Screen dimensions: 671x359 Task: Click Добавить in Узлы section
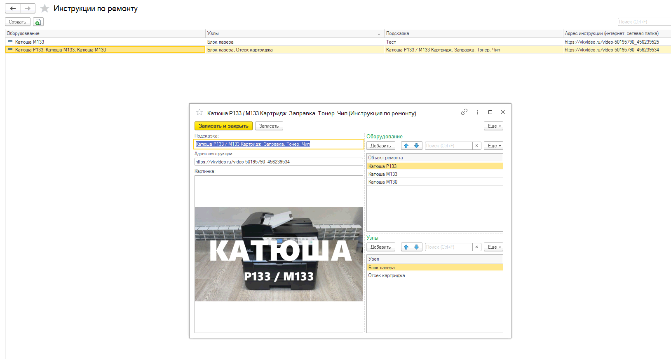[380, 247]
